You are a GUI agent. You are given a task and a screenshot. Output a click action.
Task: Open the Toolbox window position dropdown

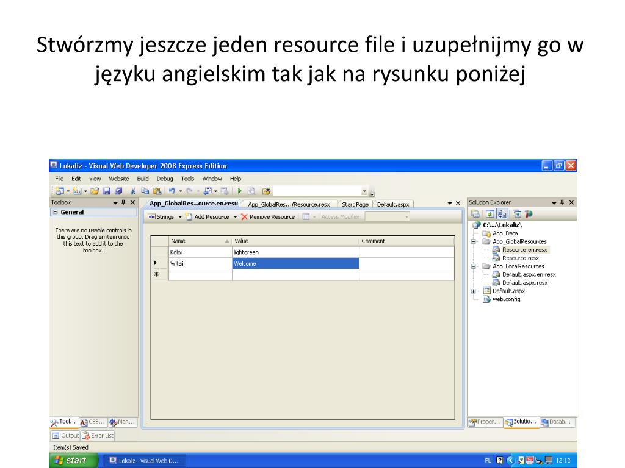pyautogui.click(x=115, y=203)
